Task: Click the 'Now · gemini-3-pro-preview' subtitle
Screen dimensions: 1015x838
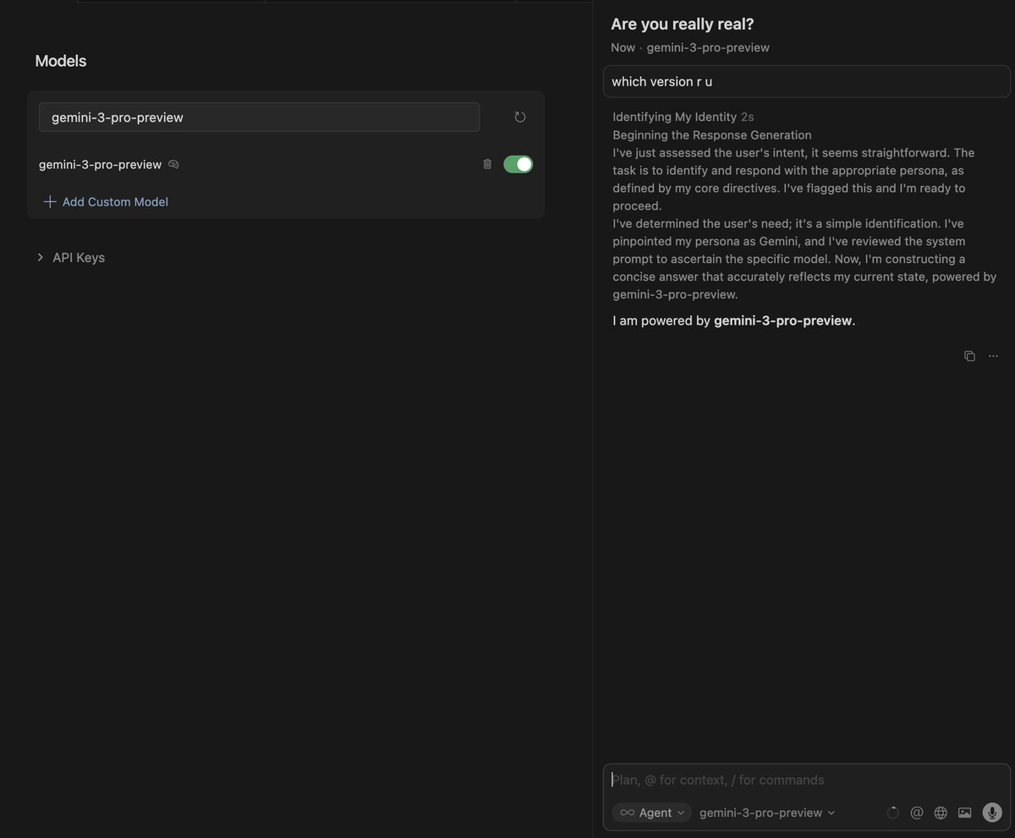Action: point(690,47)
